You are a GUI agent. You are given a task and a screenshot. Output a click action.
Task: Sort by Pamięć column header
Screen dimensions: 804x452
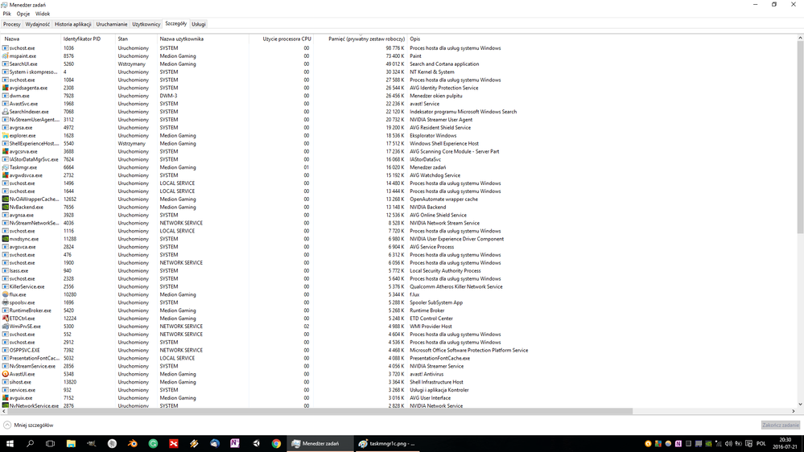pyautogui.click(x=366, y=39)
